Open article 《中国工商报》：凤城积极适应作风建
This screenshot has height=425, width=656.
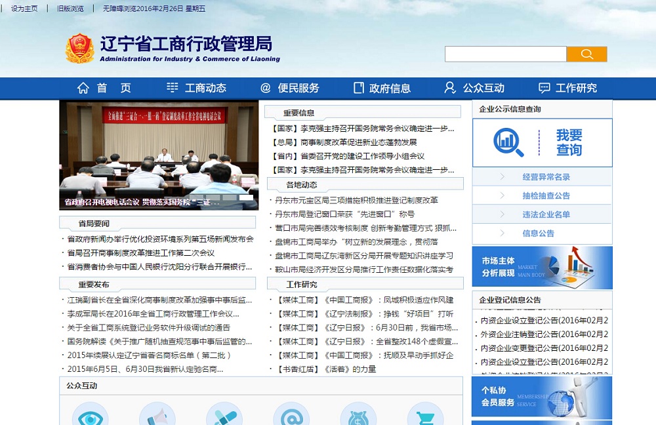pyautogui.click(x=366, y=300)
